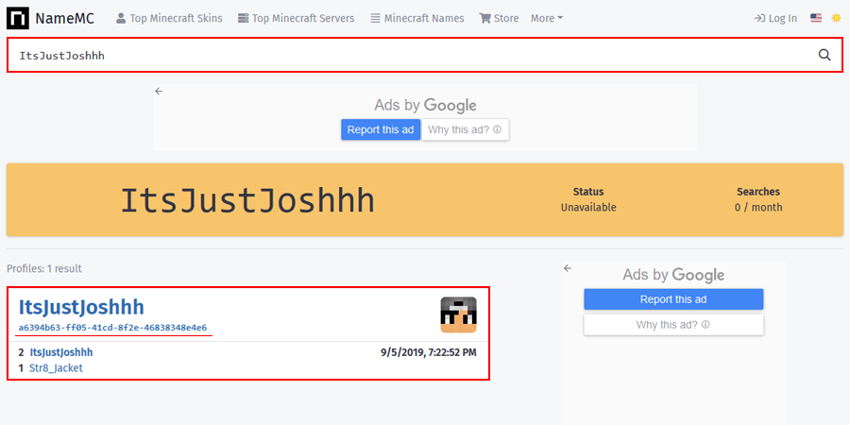This screenshot has width=850, height=425.
Task: Open the player skin face thumbnail
Action: coord(458,314)
